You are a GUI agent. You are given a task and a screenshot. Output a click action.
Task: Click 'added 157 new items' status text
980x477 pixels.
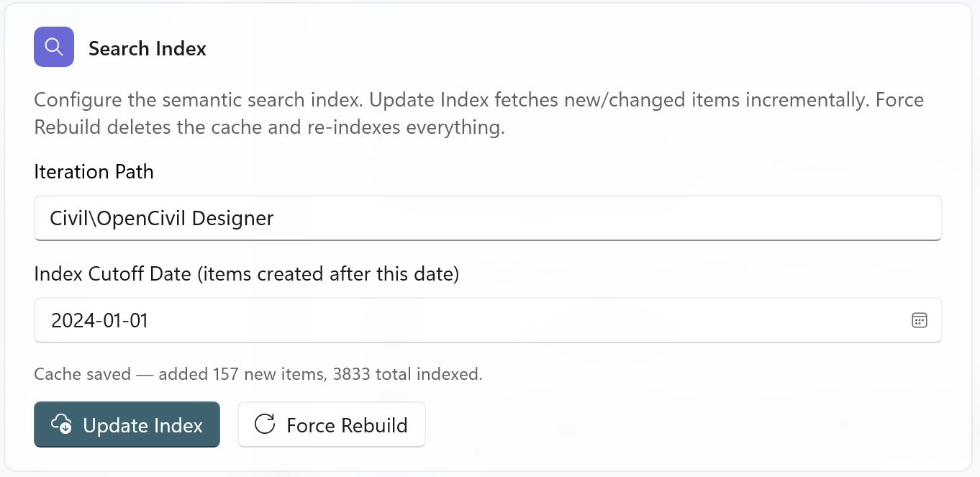coord(236,374)
